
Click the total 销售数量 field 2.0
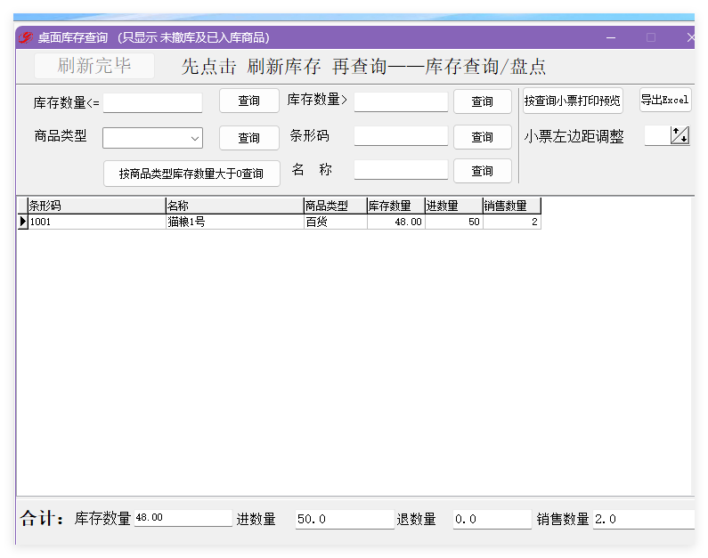tap(644, 519)
